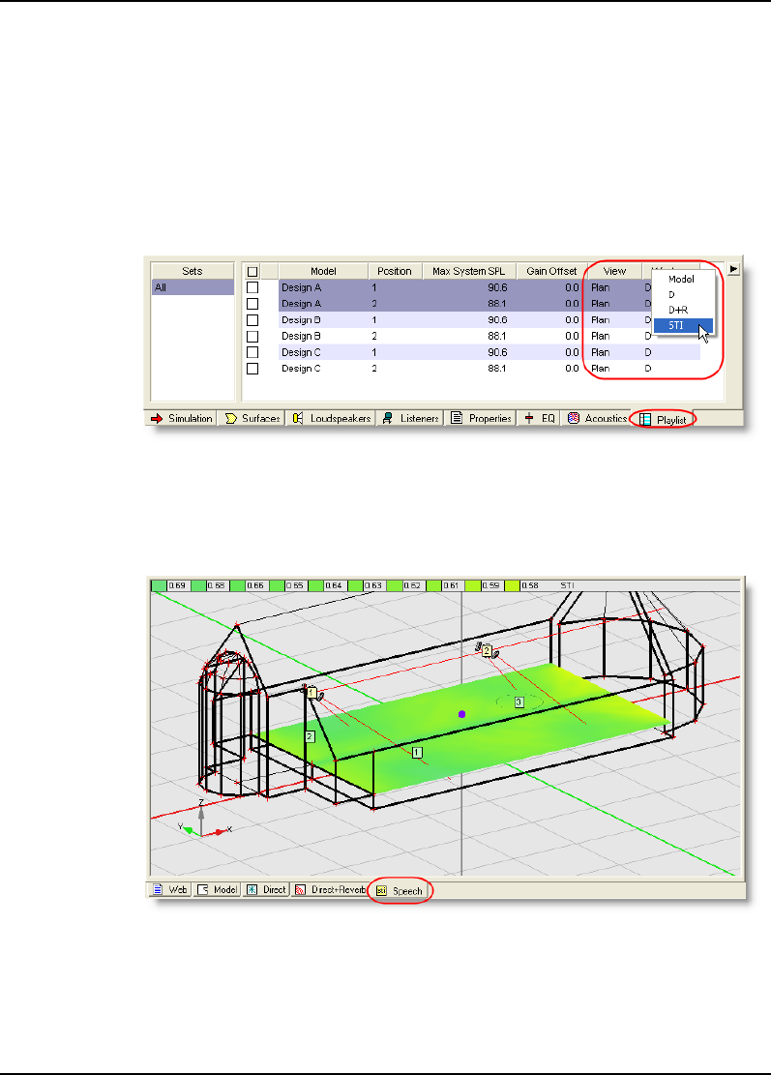Click the View column header
This screenshot has width=771, height=1075.
click(x=614, y=271)
